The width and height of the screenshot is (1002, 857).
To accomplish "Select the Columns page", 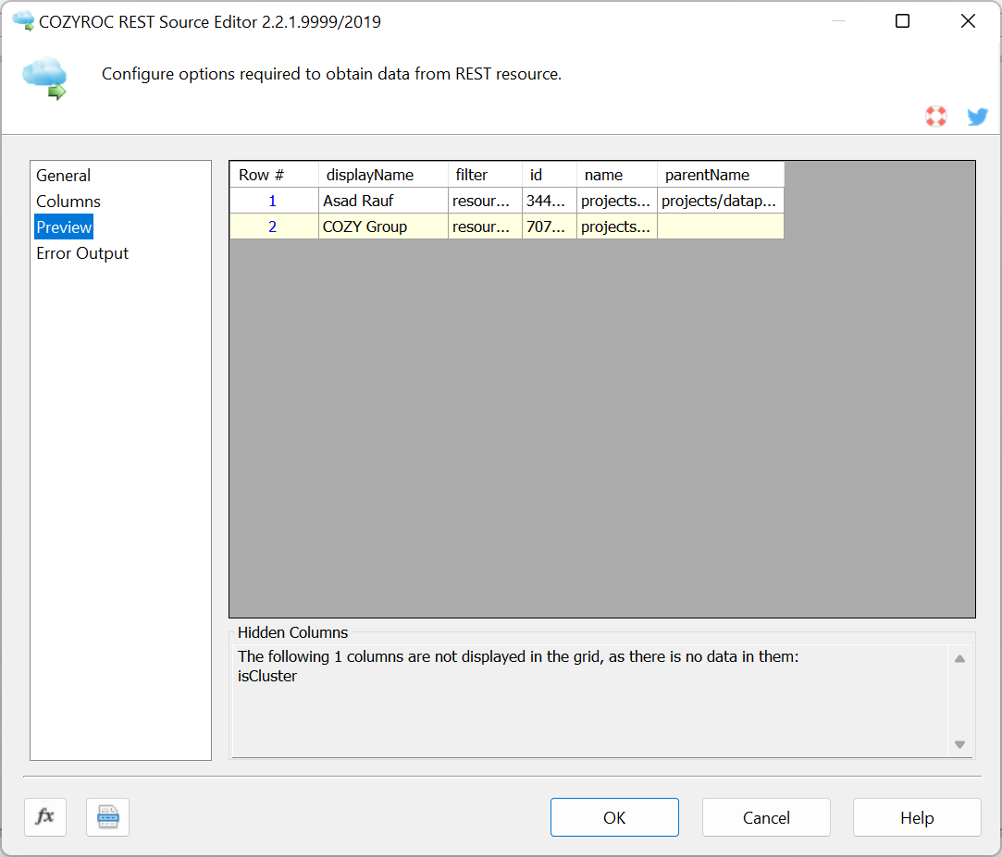I will click(x=68, y=202).
